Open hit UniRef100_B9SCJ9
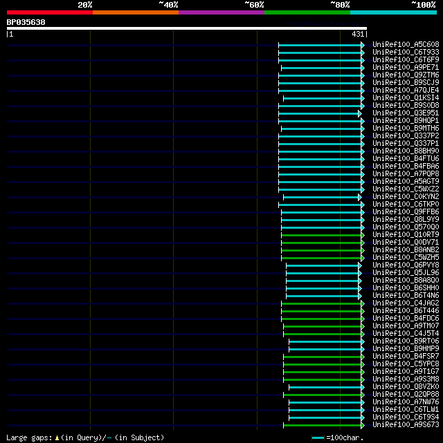The image size is (443, 443). (406, 83)
